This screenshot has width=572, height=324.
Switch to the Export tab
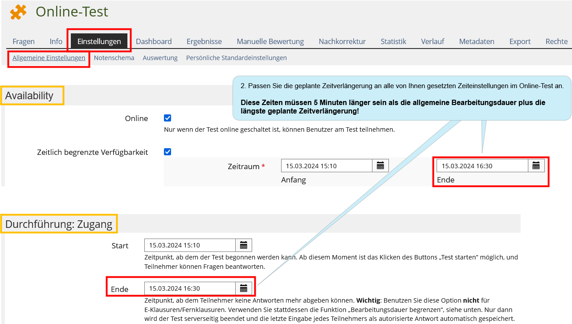point(520,41)
